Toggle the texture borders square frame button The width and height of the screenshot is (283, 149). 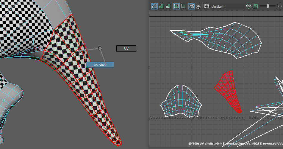[x=176, y=6]
